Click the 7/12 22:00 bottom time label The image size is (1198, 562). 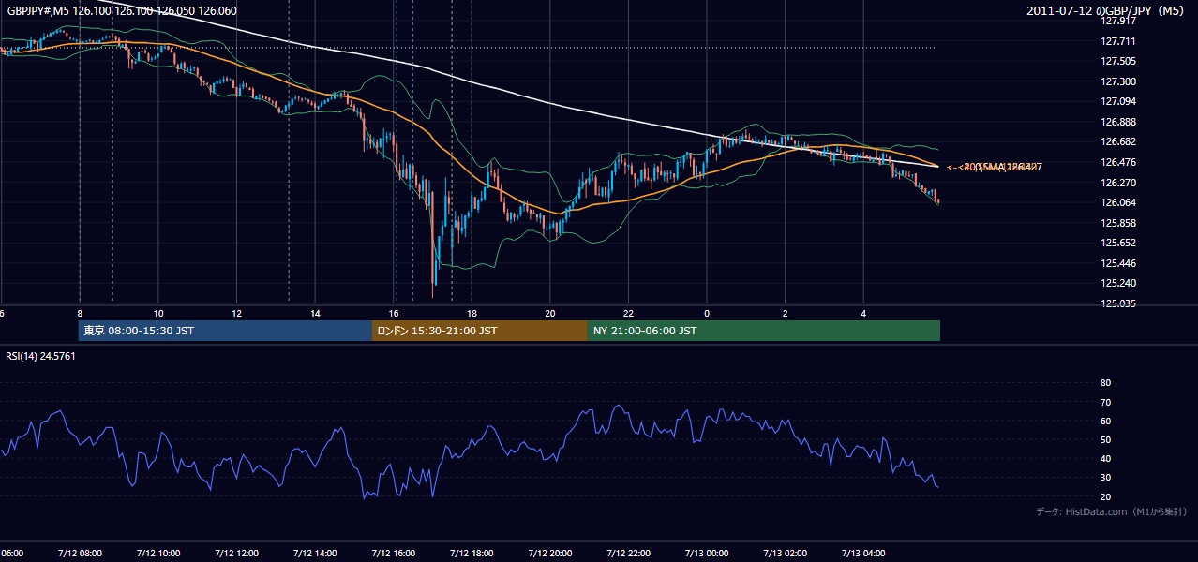click(628, 553)
